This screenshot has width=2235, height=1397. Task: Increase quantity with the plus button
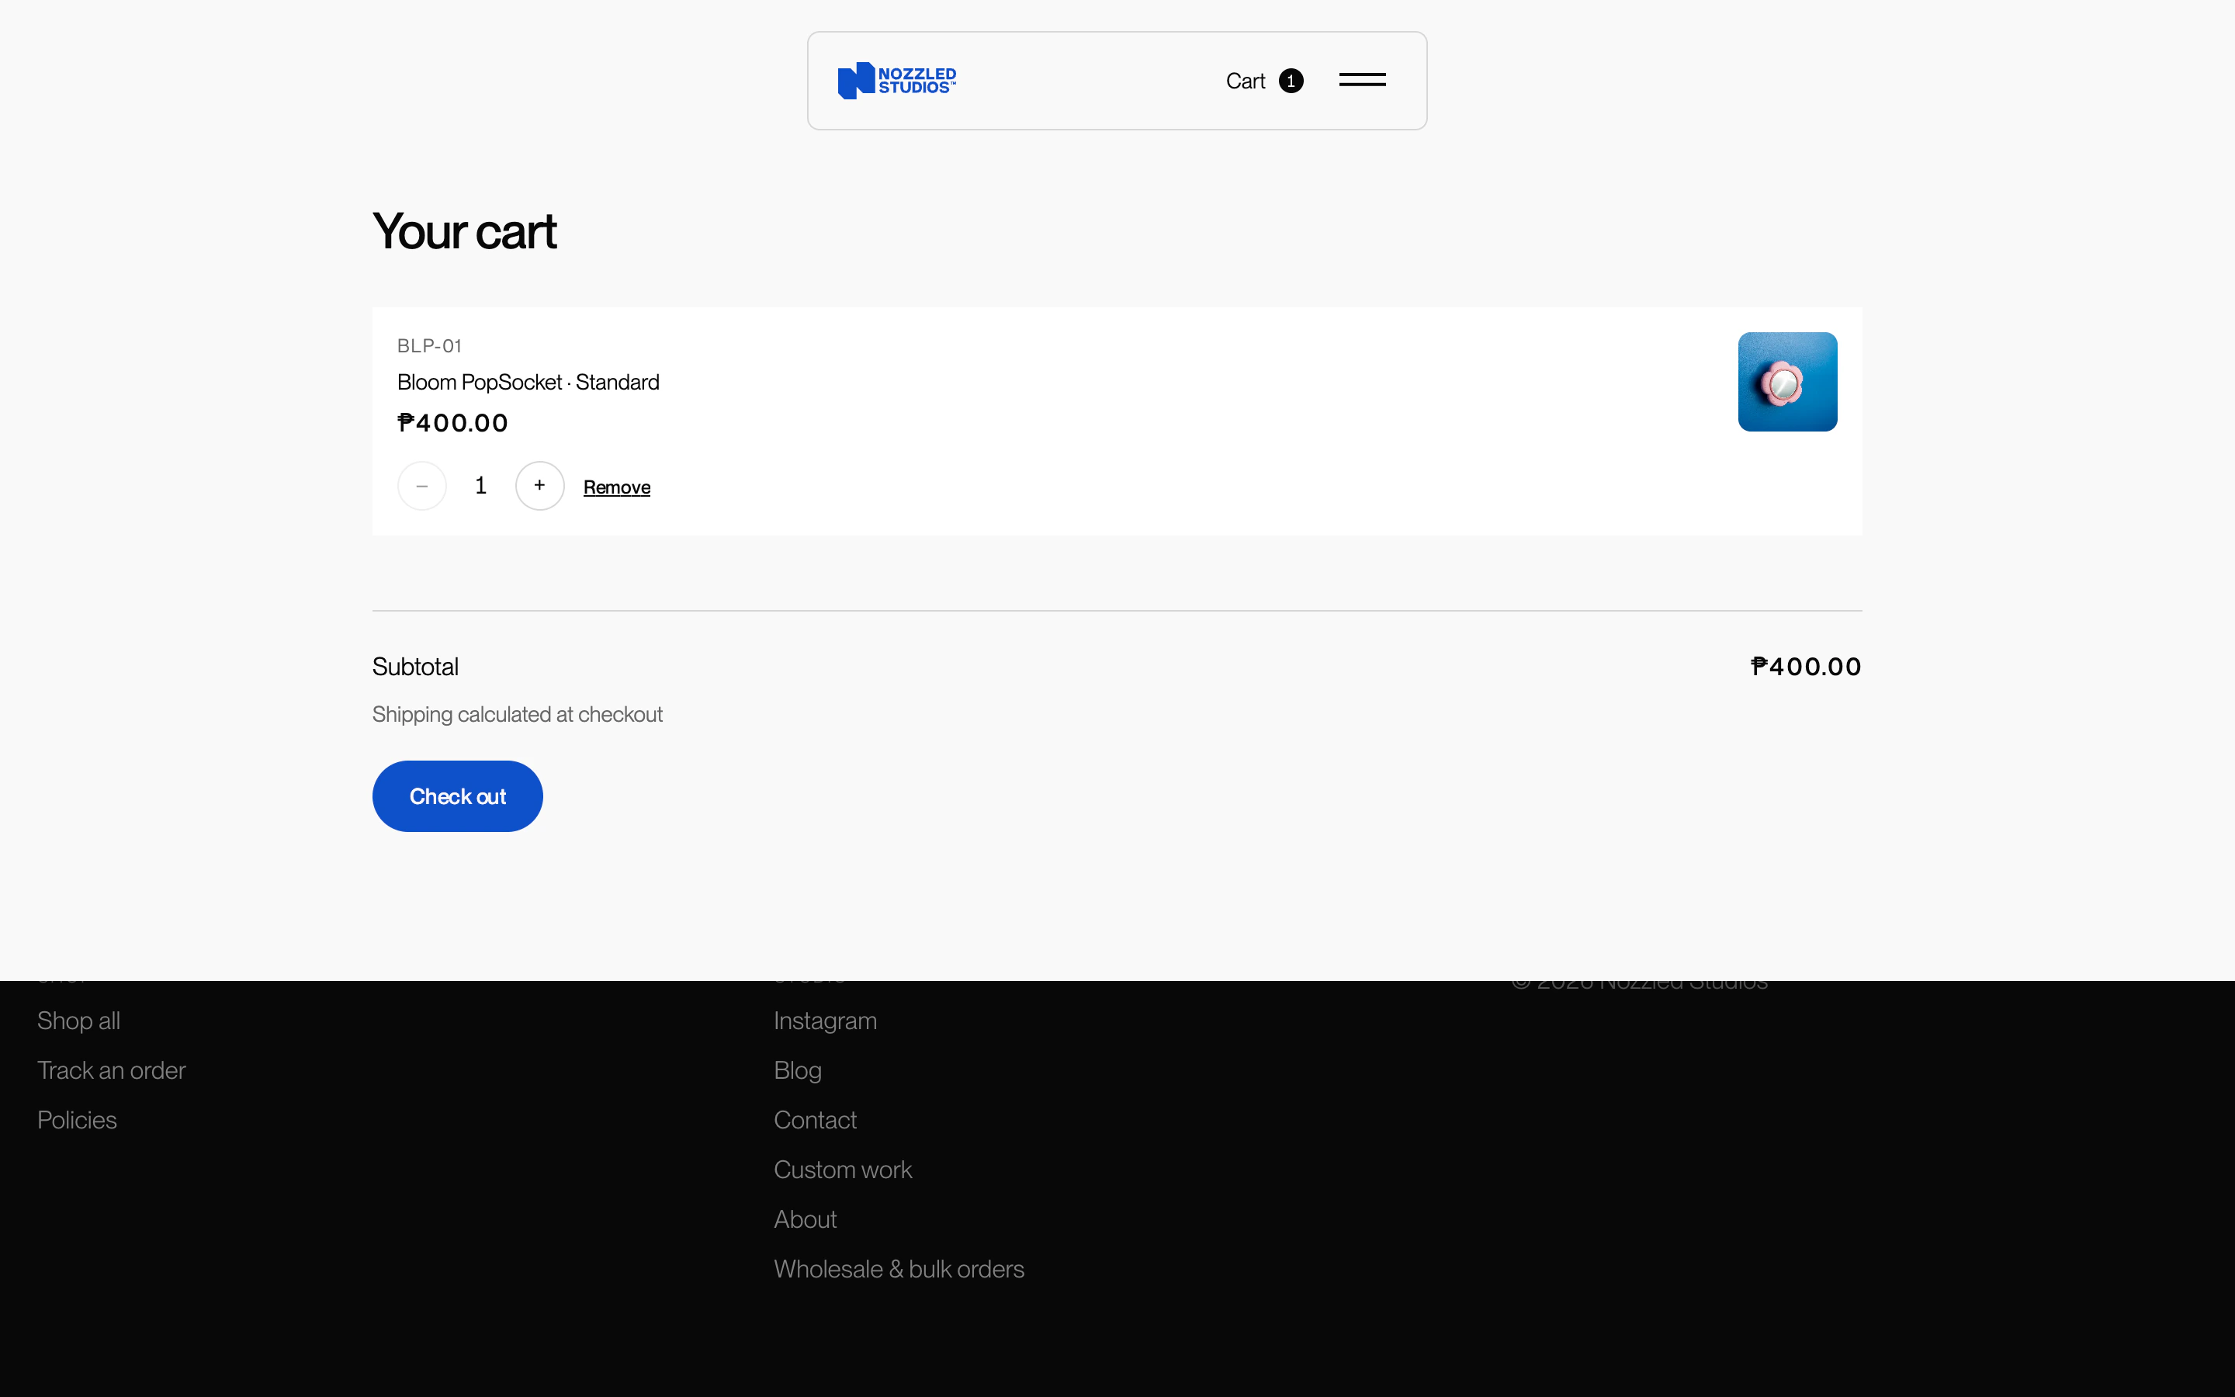coord(539,486)
